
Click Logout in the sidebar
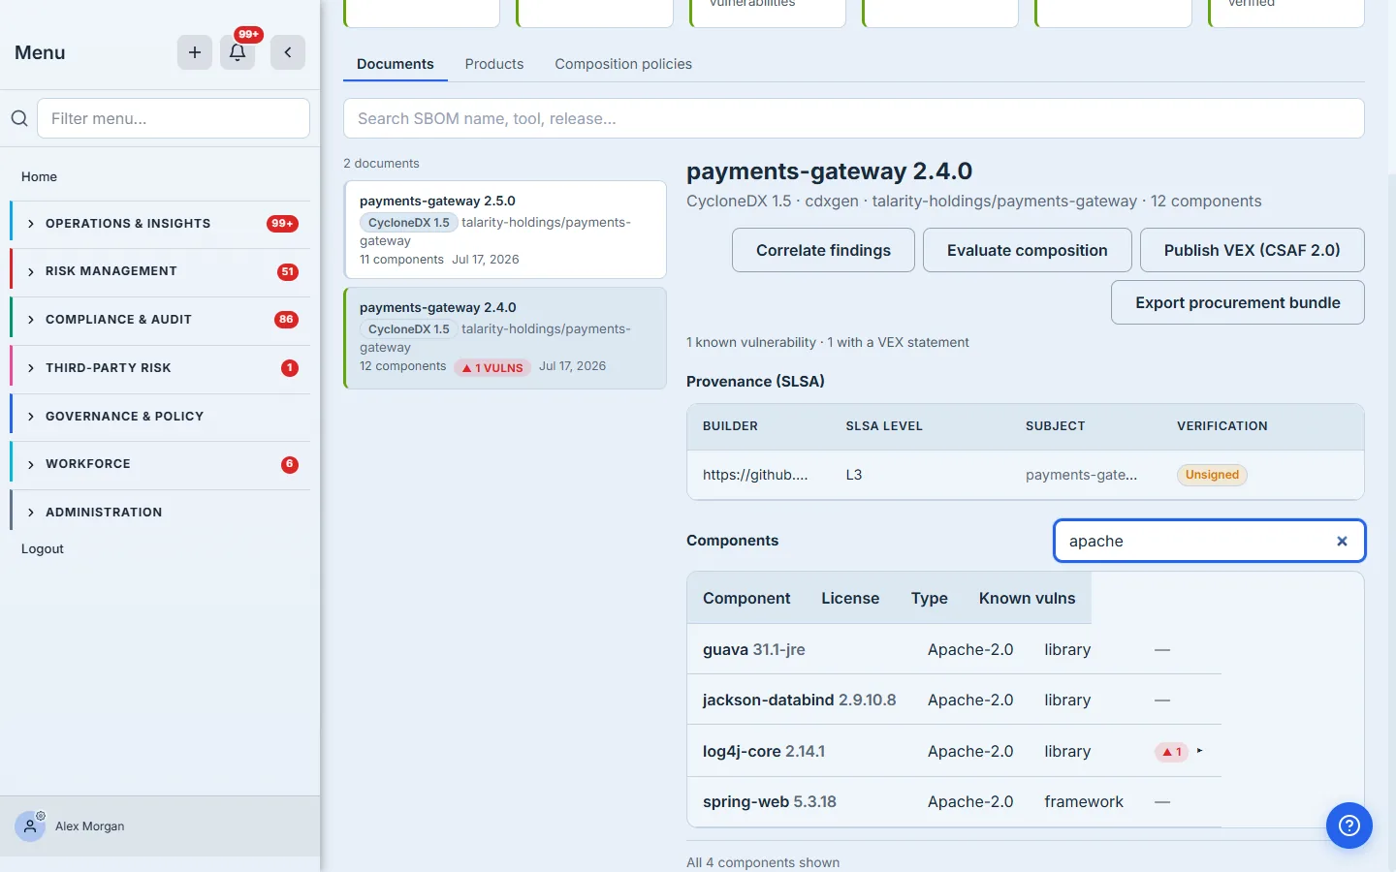[x=43, y=548]
